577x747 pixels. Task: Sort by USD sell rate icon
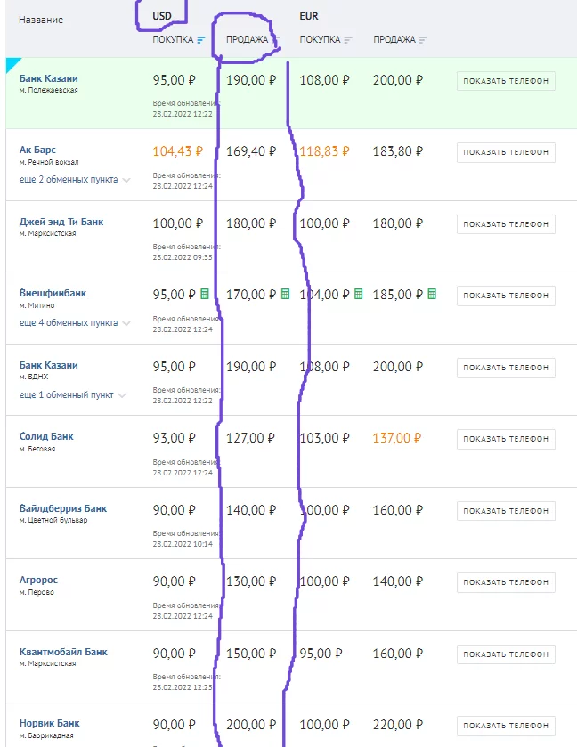[x=275, y=39]
